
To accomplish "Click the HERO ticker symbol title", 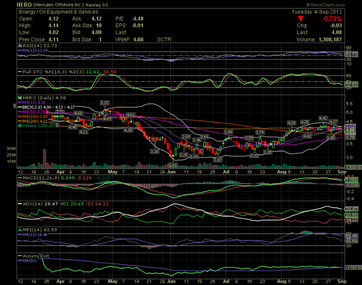I will pyautogui.click(x=24, y=5).
